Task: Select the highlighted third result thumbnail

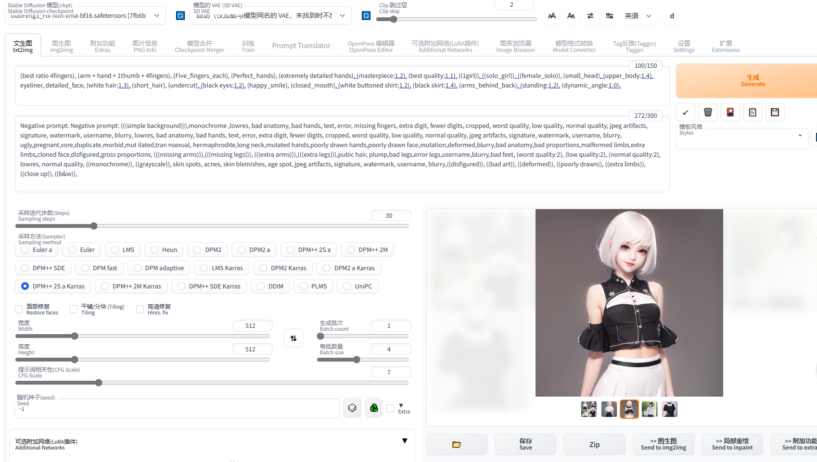Action: pos(629,409)
